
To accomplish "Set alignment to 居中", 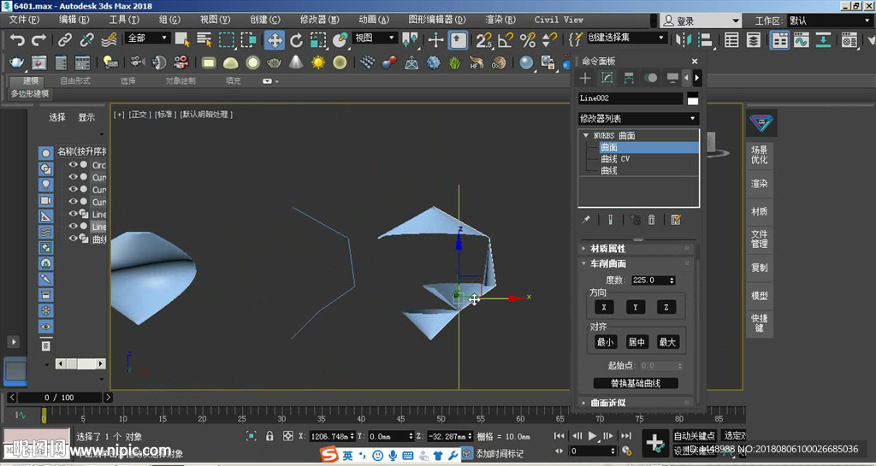I will coord(636,342).
